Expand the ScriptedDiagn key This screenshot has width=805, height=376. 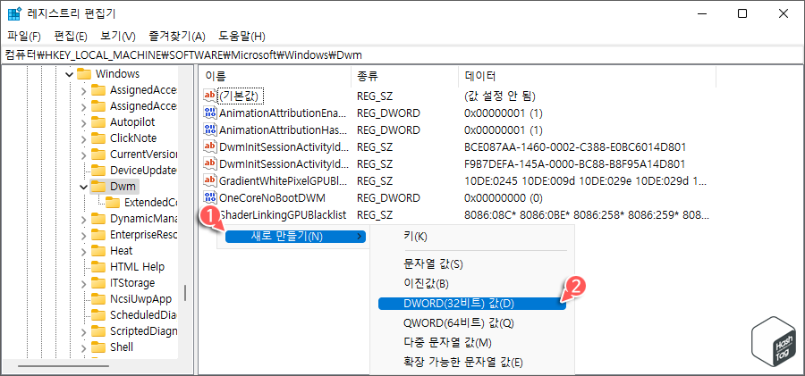click(84, 330)
